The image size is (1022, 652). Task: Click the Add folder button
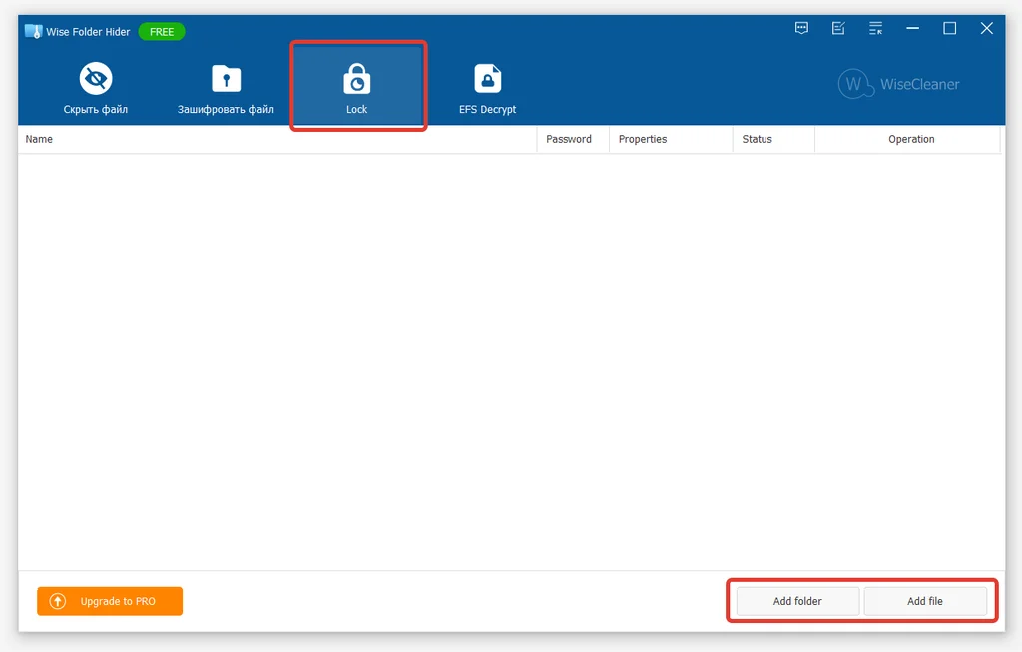tap(797, 601)
